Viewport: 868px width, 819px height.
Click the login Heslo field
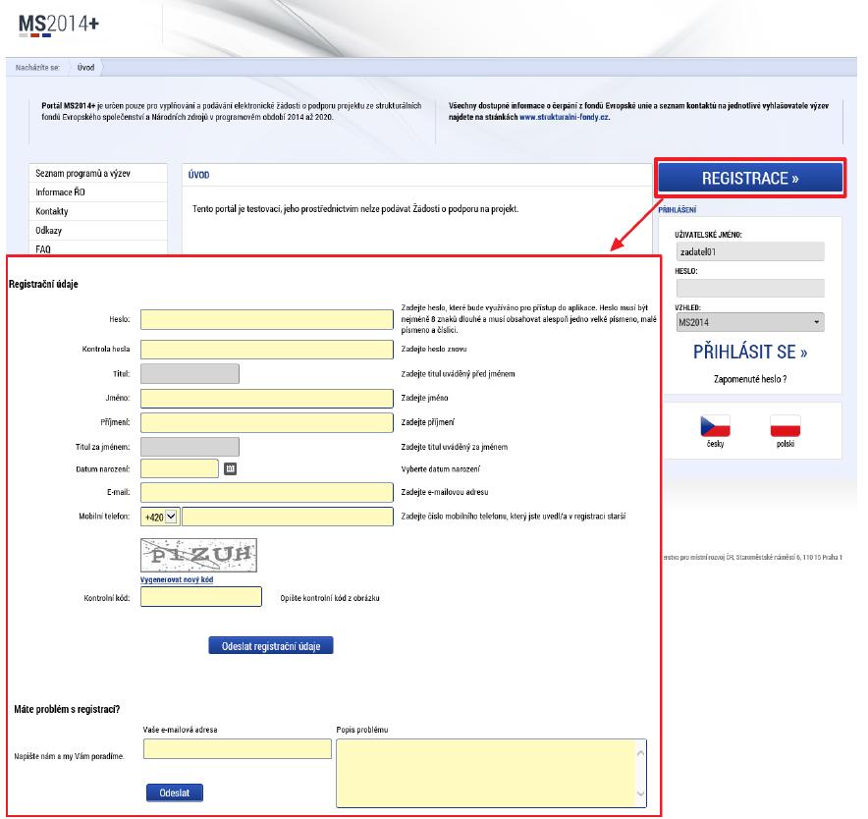coord(750,288)
